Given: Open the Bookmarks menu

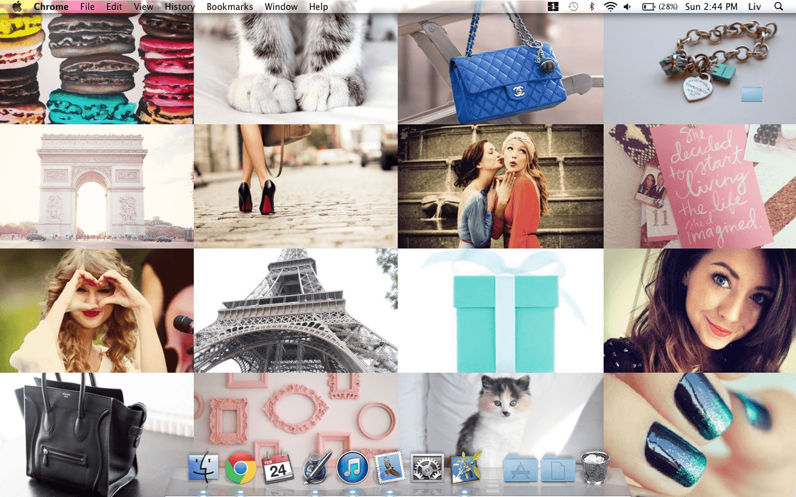Looking at the screenshot, I should point(229,6).
